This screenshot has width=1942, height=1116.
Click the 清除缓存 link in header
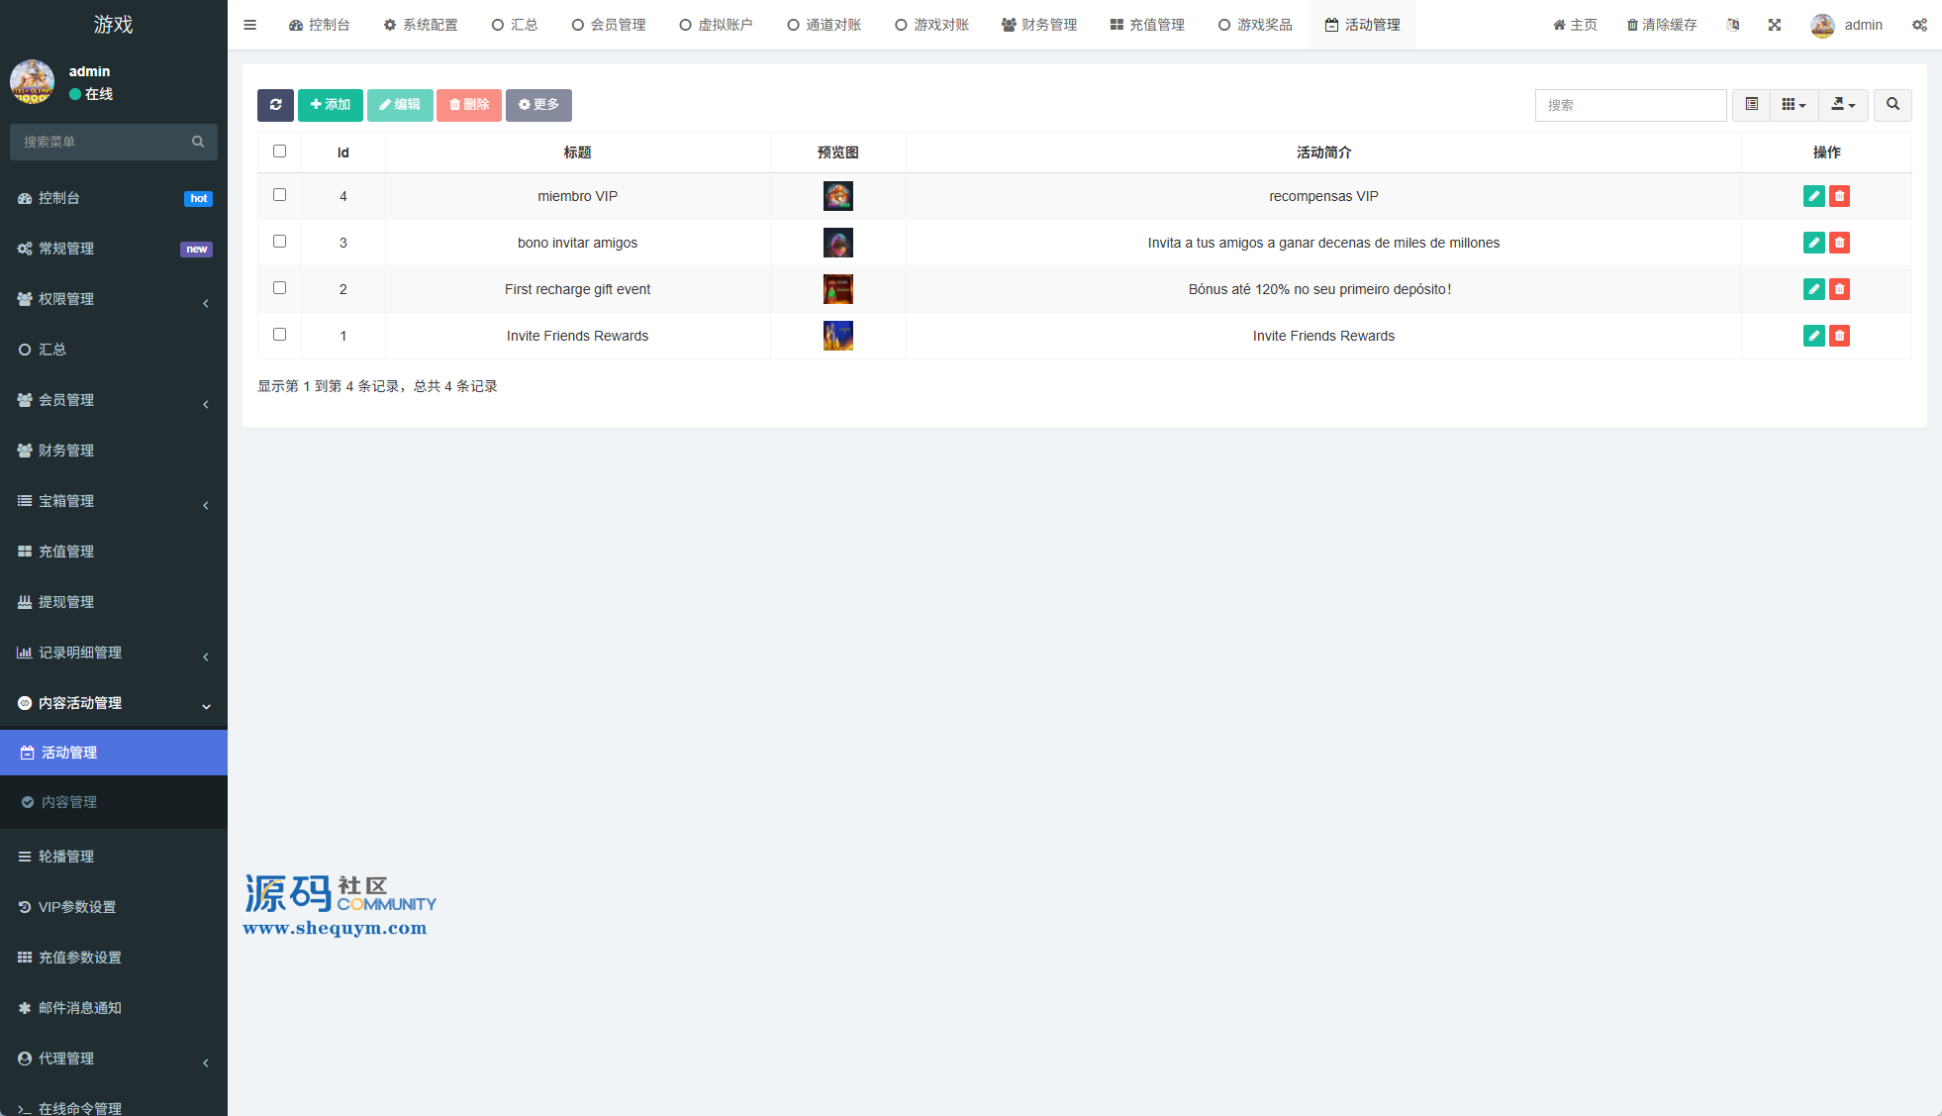point(1662,25)
